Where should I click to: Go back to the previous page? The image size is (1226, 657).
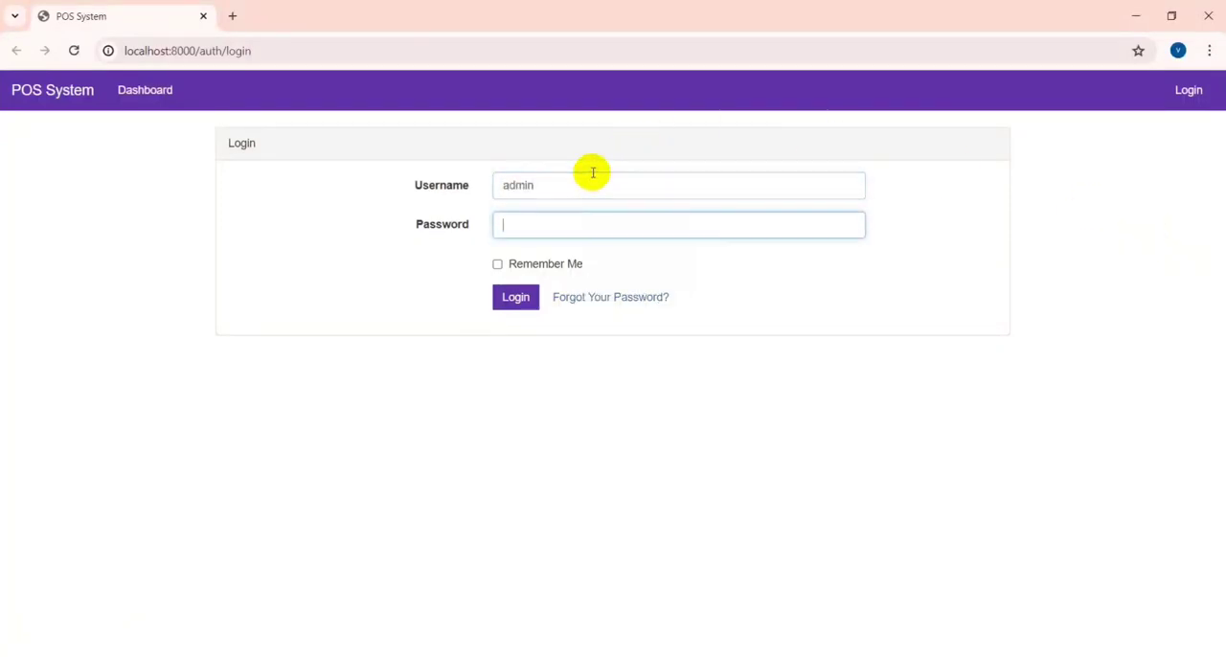(16, 51)
